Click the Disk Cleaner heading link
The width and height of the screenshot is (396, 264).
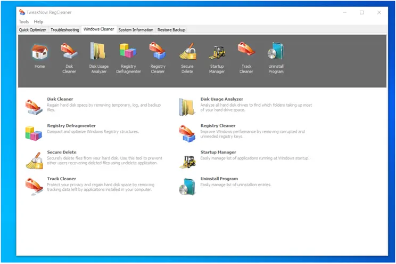tap(60, 99)
